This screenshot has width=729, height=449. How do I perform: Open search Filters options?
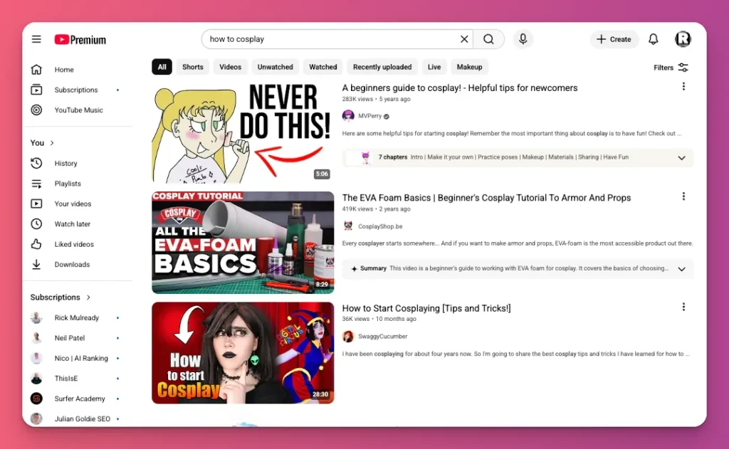(669, 67)
